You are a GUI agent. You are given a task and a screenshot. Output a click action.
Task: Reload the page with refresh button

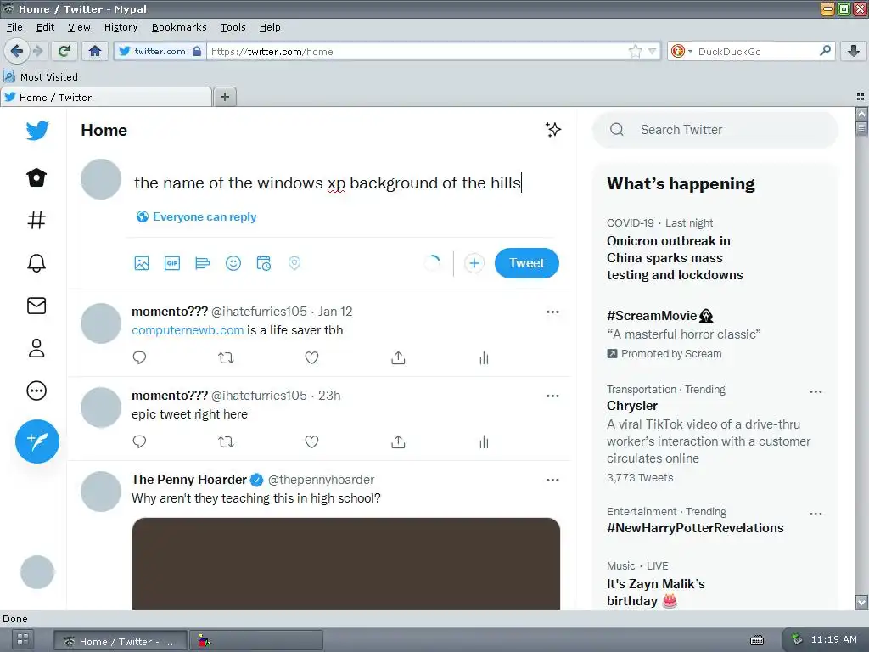pos(64,51)
